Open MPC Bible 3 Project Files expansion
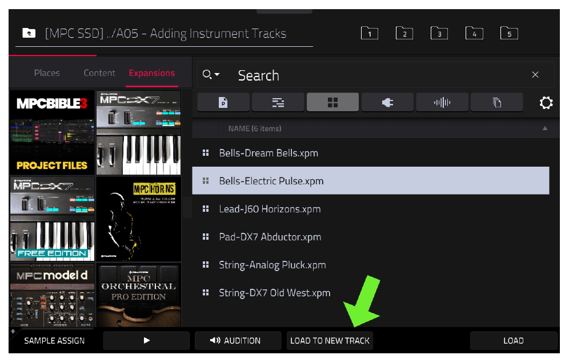This screenshot has width=569, height=363. (52, 133)
